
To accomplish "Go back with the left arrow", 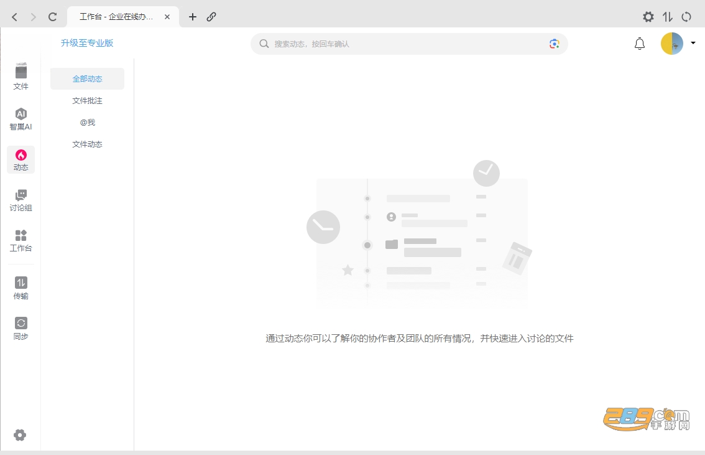I will pyautogui.click(x=14, y=17).
